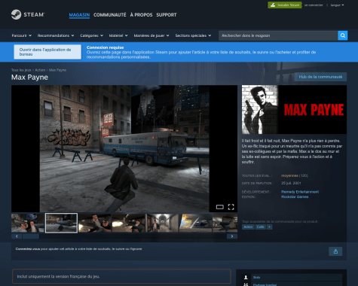Click the single-player person icon

click(246, 277)
